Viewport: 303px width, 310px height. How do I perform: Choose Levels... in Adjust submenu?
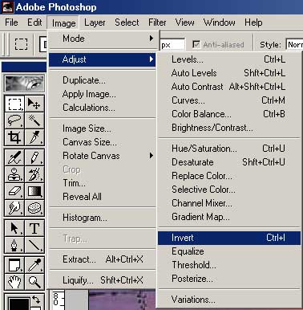229,59
